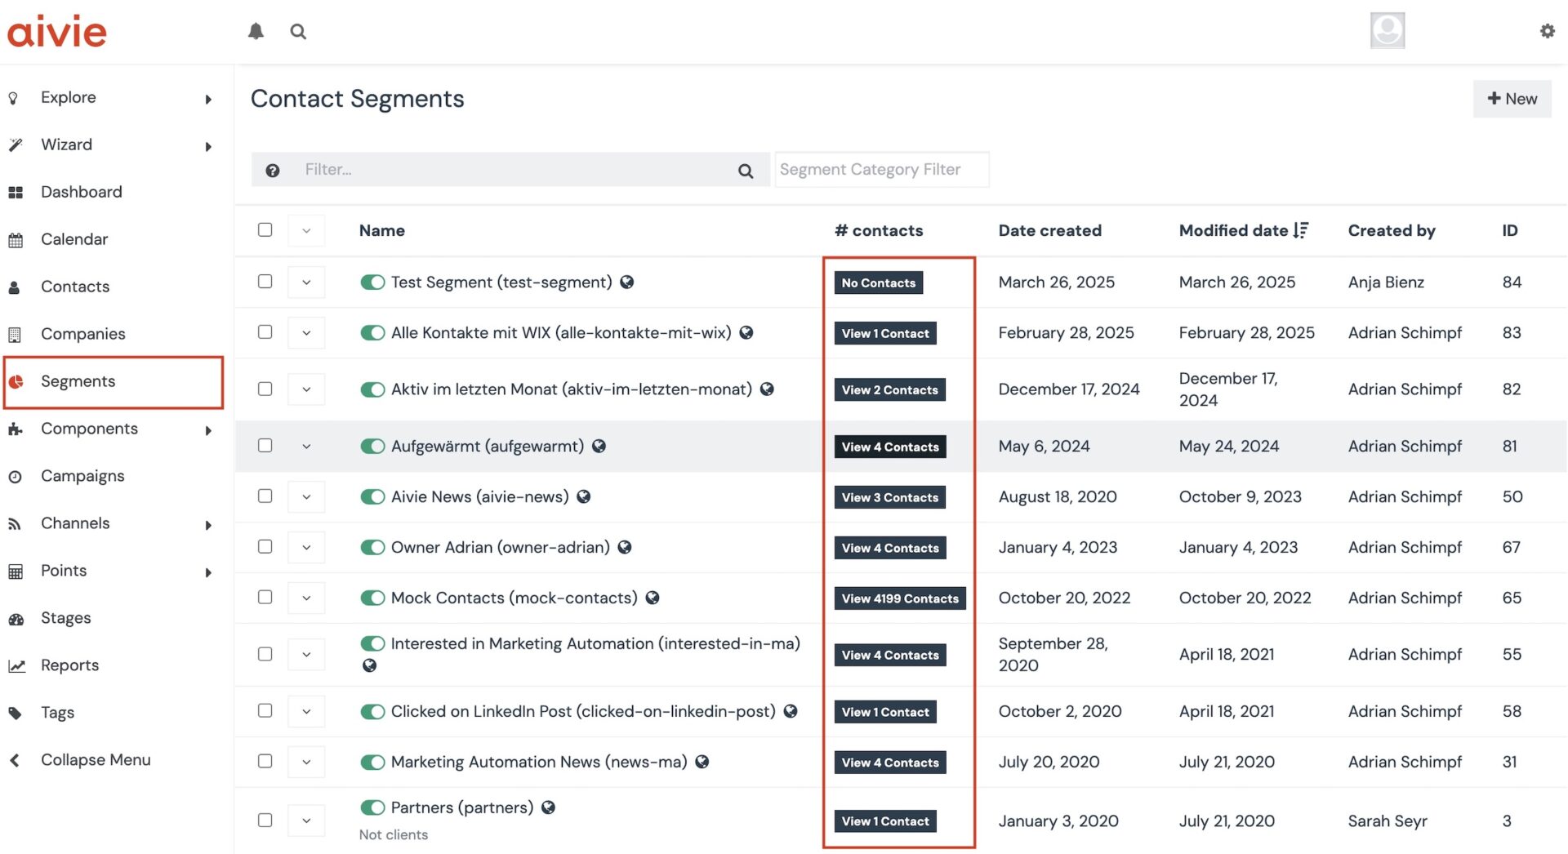Click into the Filter text field
The width and height of the screenshot is (1568, 854).
tap(514, 170)
